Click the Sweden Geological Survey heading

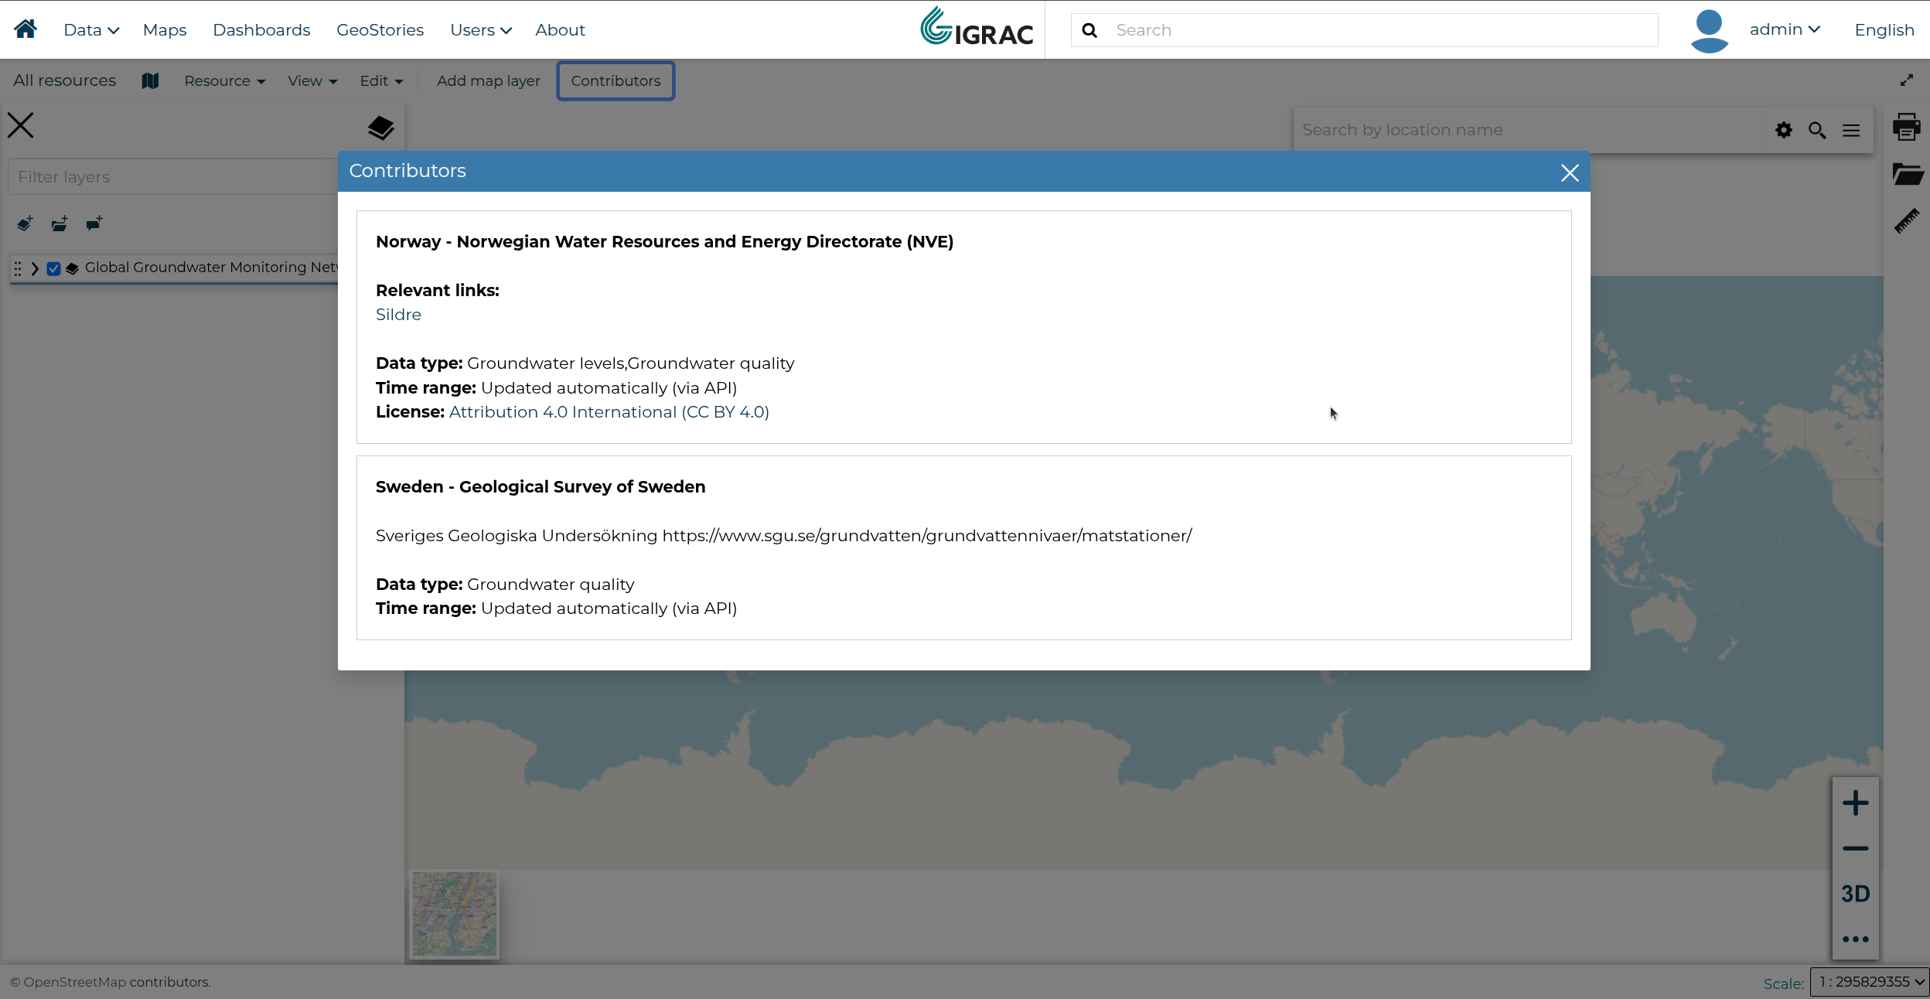pyautogui.click(x=540, y=487)
